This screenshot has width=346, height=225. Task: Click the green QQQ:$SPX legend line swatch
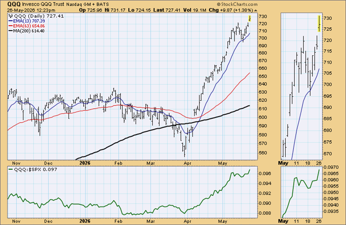[x=10, y=169]
